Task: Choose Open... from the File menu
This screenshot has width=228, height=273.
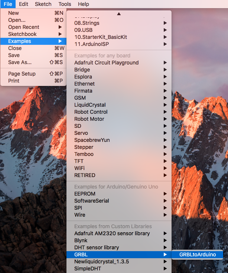Action: pyautogui.click(x=33, y=20)
